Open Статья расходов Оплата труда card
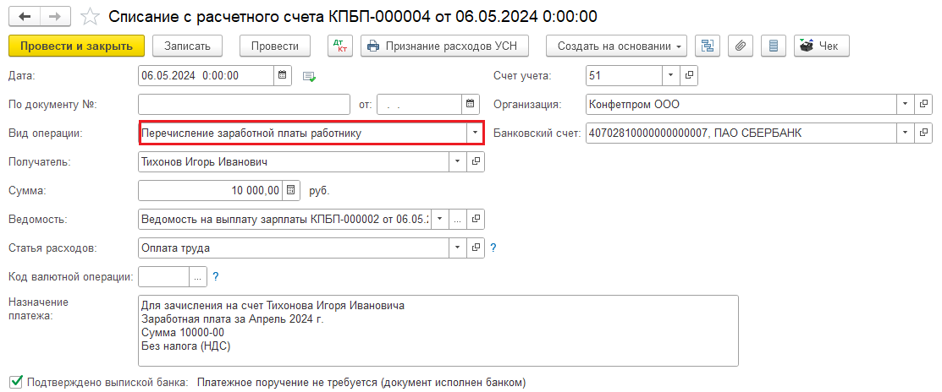942x392 pixels. [475, 247]
